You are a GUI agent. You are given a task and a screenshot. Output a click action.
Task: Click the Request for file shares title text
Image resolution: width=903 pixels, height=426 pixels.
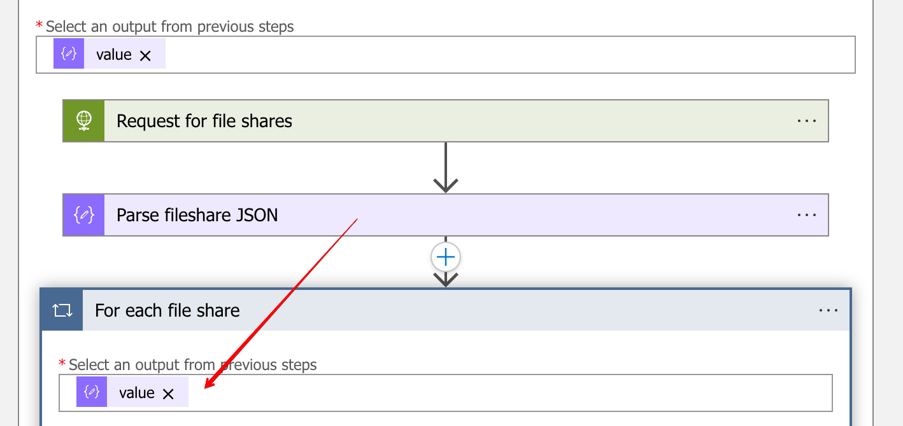point(204,121)
